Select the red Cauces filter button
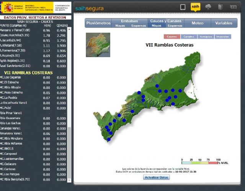Image resolution: width=245 pixels, height=191 pixels. pos(172,37)
